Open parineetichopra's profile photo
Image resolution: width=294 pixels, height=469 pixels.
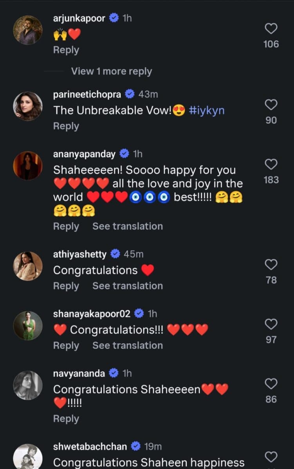click(x=28, y=106)
